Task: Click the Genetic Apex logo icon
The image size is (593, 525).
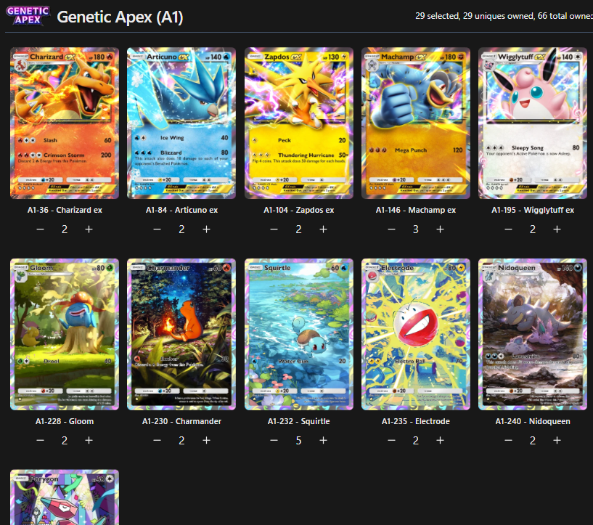Action: (28, 15)
